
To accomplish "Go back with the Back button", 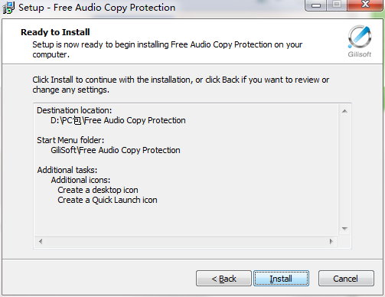I will tap(223, 279).
